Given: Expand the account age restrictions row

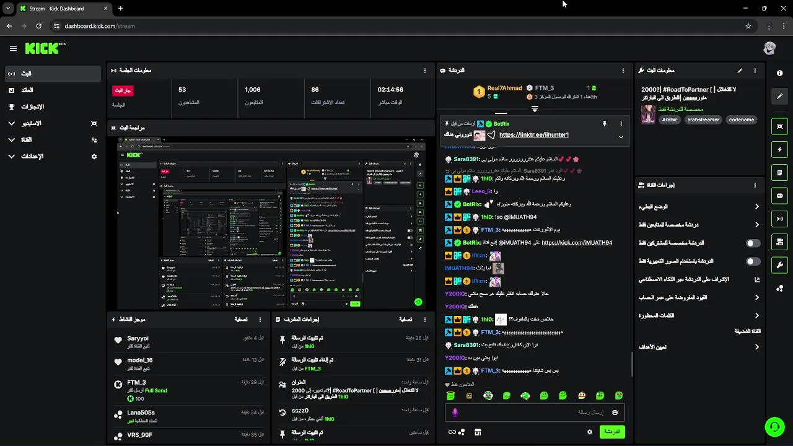Looking at the screenshot, I should tap(699, 297).
